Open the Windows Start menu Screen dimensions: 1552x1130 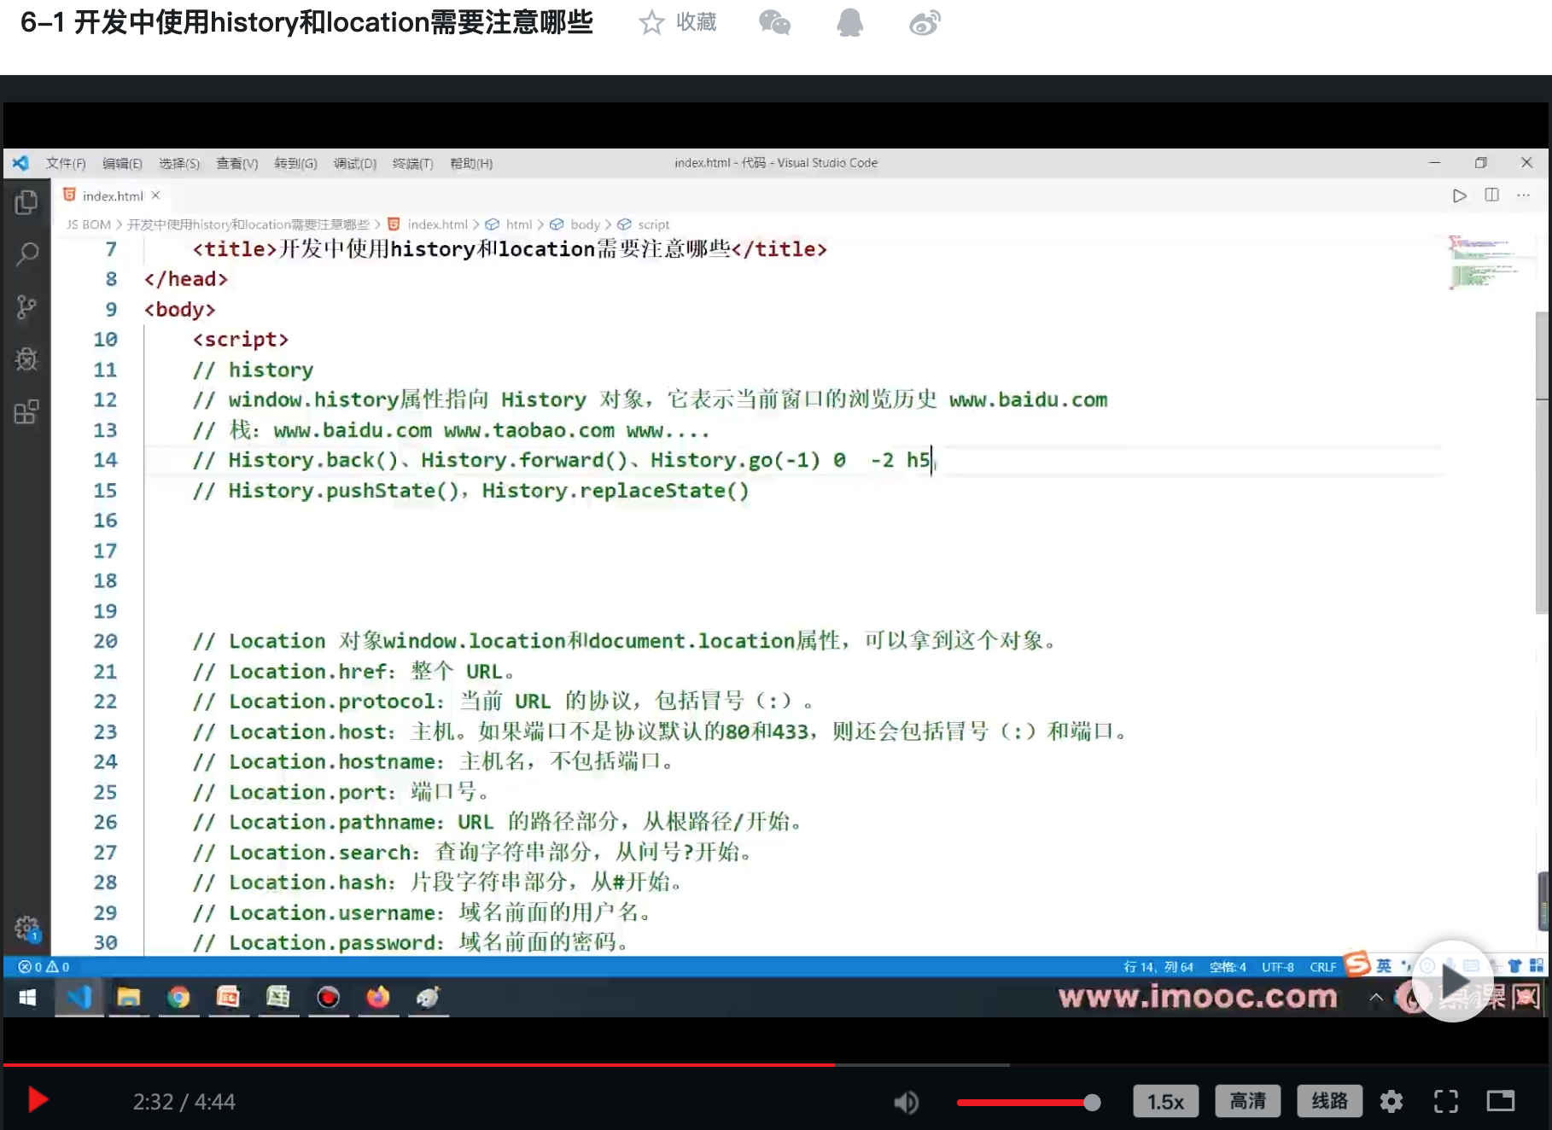27,997
